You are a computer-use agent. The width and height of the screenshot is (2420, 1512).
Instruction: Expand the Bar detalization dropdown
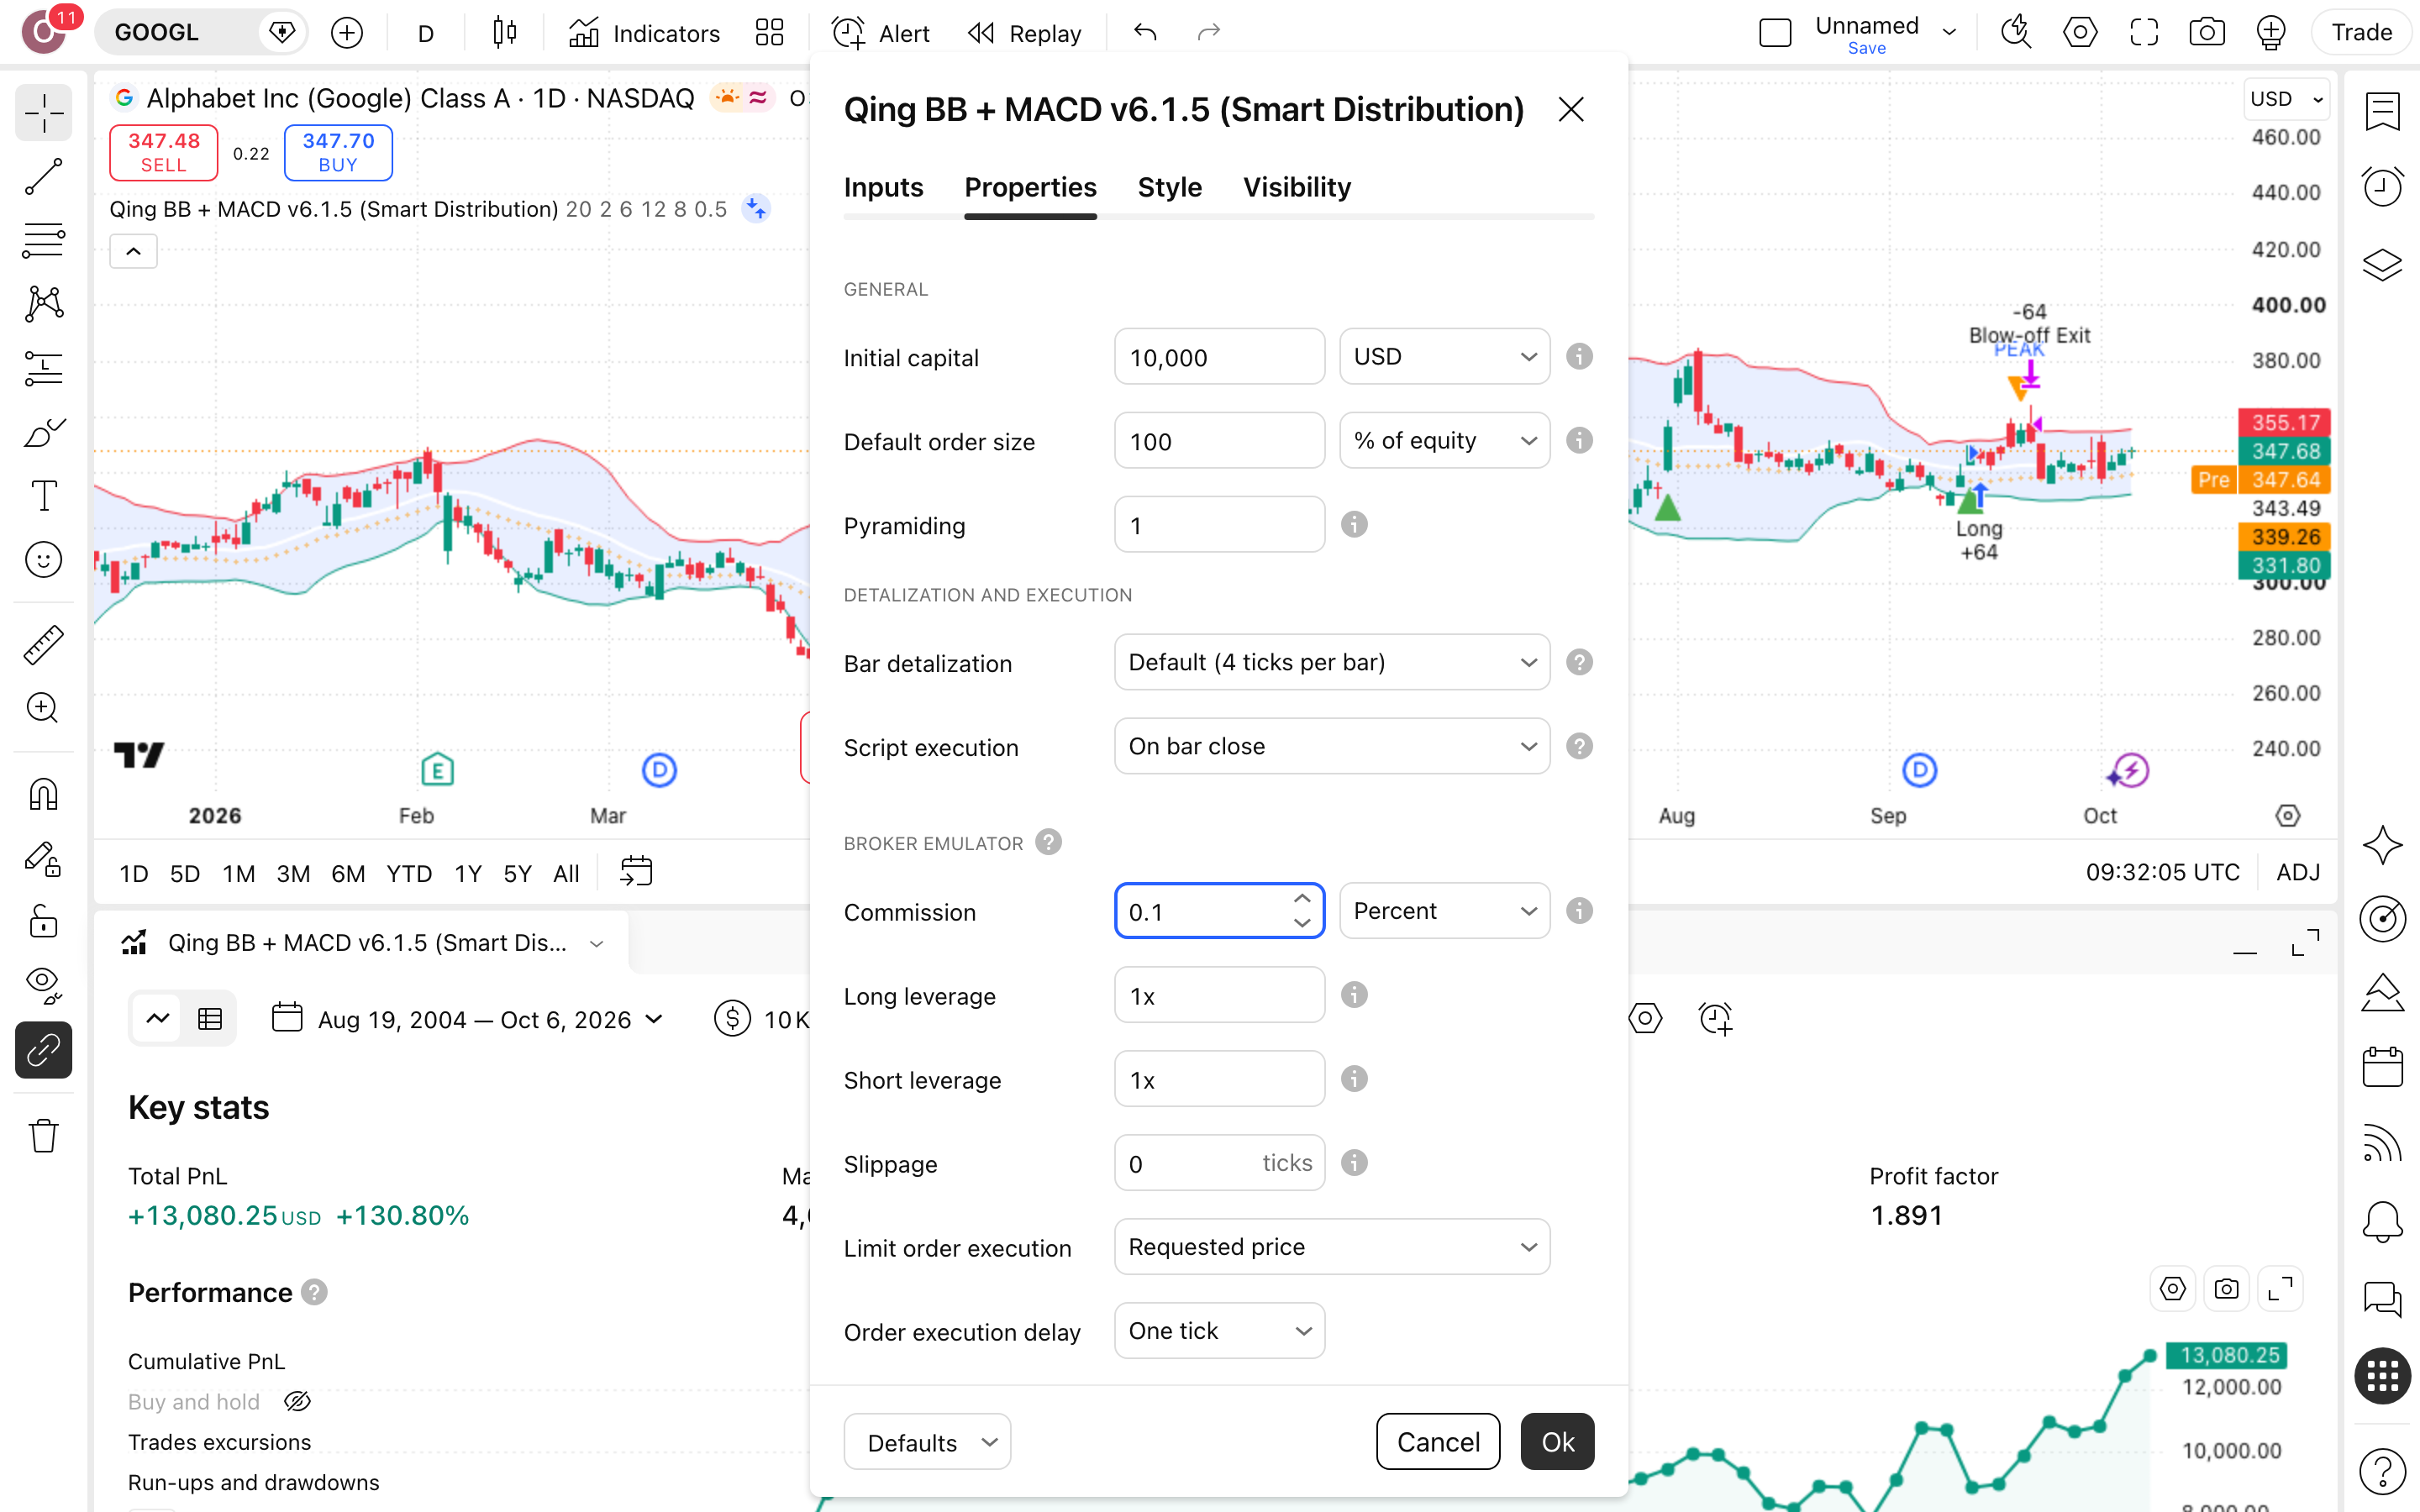click(x=1332, y=663)
